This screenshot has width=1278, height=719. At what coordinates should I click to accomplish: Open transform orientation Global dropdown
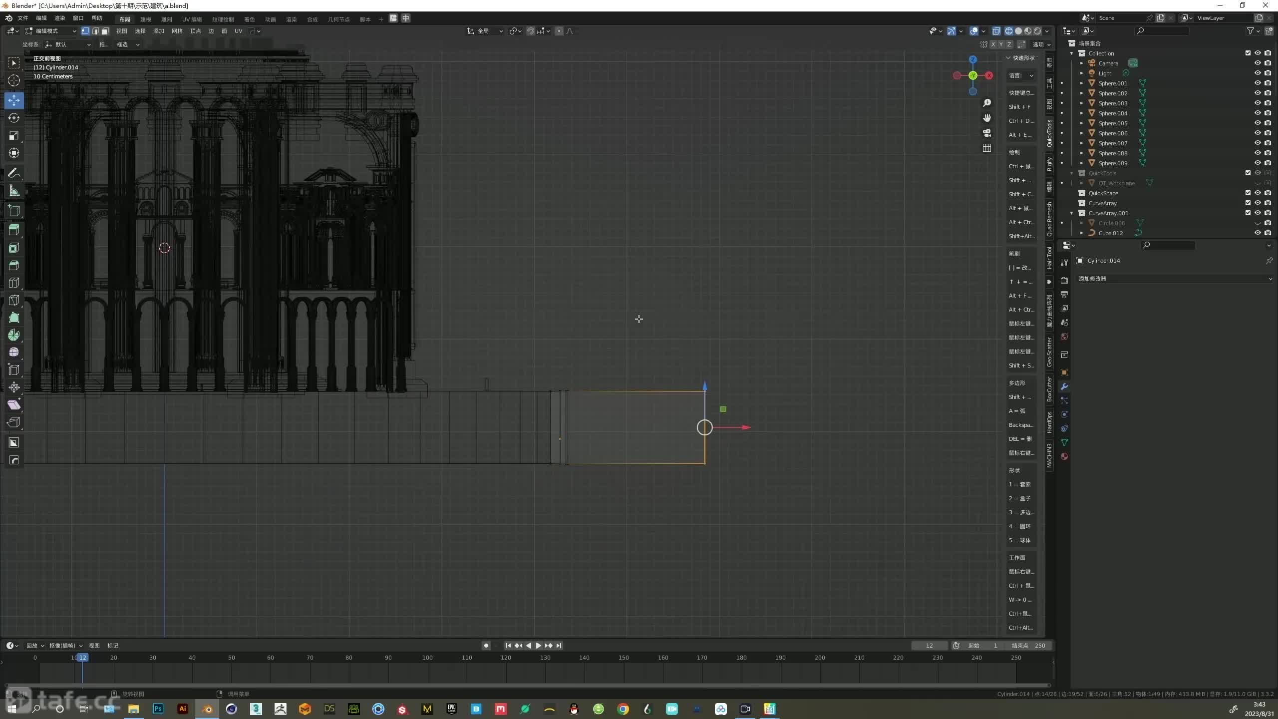[x=485, y=31]
